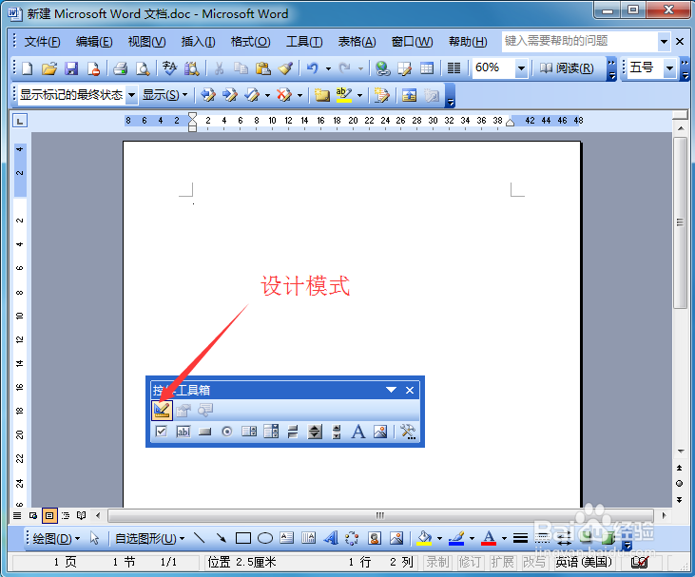Open the 绘图(D) draw menu

coord(56,538)
